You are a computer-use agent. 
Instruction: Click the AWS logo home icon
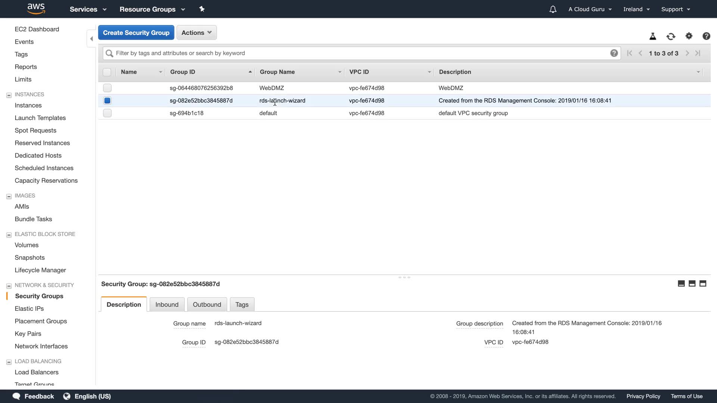[x=36, y=9]
